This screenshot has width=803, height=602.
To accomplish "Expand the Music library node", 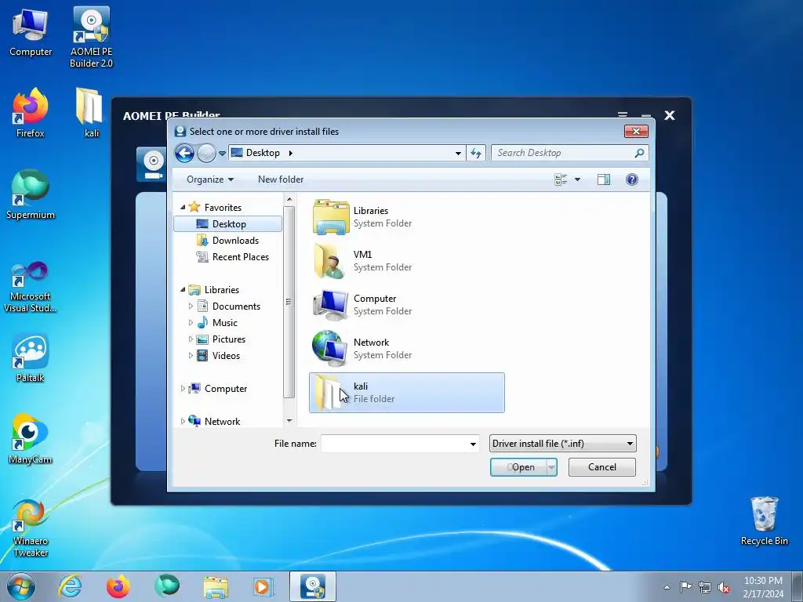I will click(191, 323).
